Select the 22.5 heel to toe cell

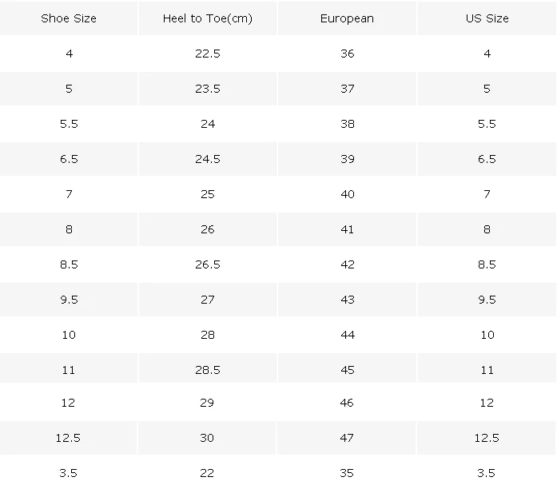pyautogui.click(x=208, y=54)
